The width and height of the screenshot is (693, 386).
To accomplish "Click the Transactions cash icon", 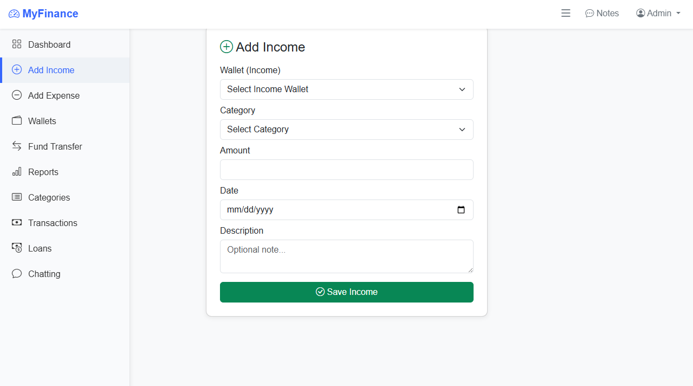I will coord(17,223).
